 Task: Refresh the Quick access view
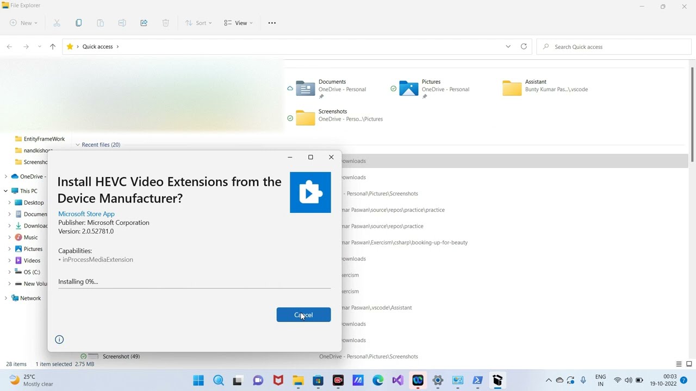point(524,47)
